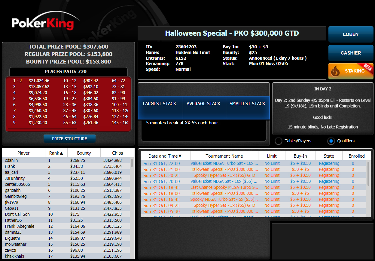Show the Smallest Stack tab
This screenshot has height=261, width=375.
(x=247, y=104)
